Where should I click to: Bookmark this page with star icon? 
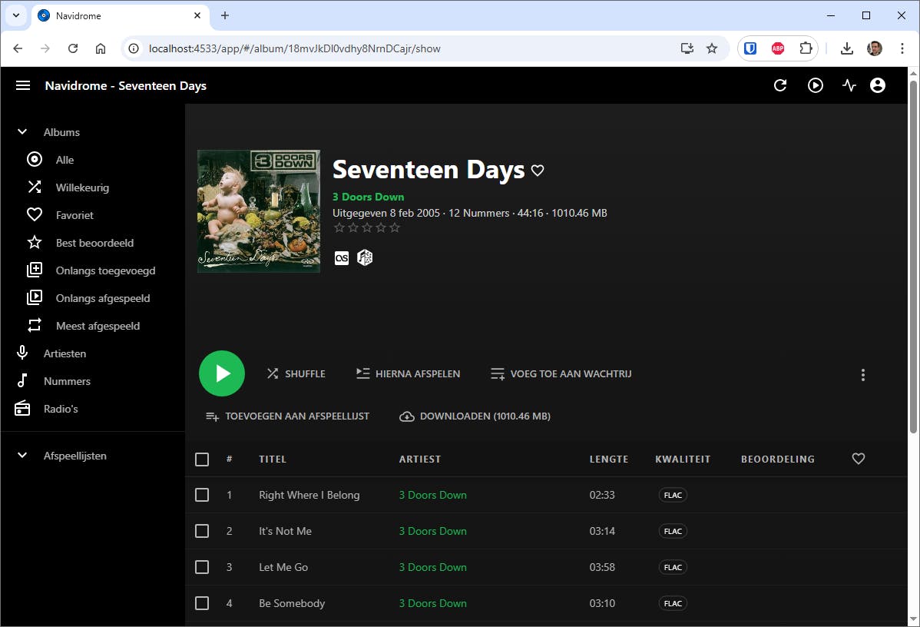coord(712,48)
